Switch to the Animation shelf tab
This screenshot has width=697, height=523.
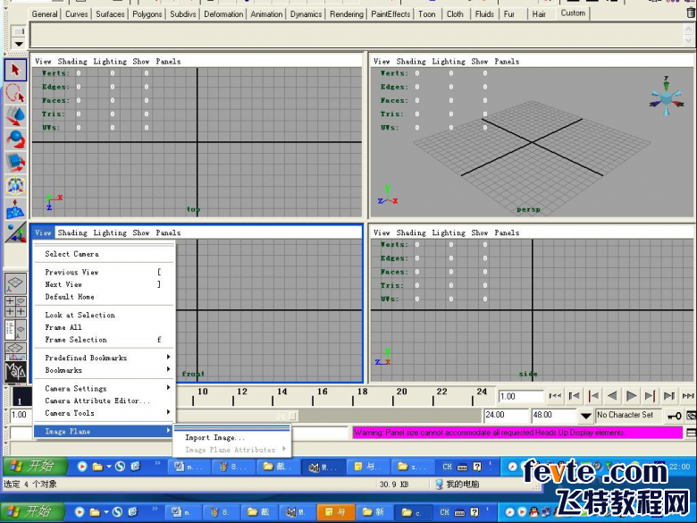[x=266, y=14]
